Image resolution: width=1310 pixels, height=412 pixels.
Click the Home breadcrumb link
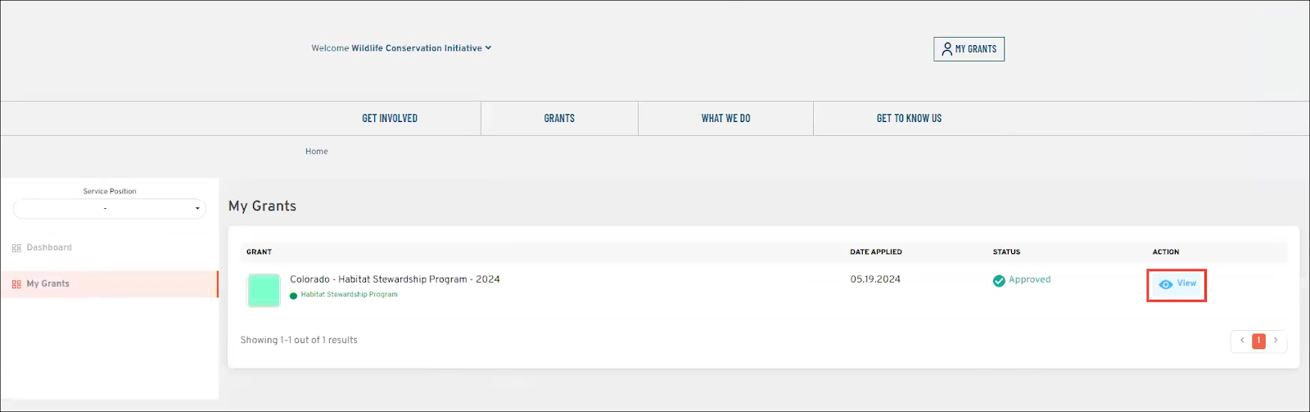(317, 152)
